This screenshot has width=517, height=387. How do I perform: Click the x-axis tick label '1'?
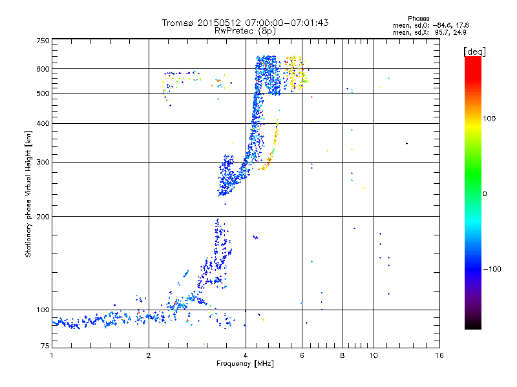pyautogui.click(x=52, y=355)
